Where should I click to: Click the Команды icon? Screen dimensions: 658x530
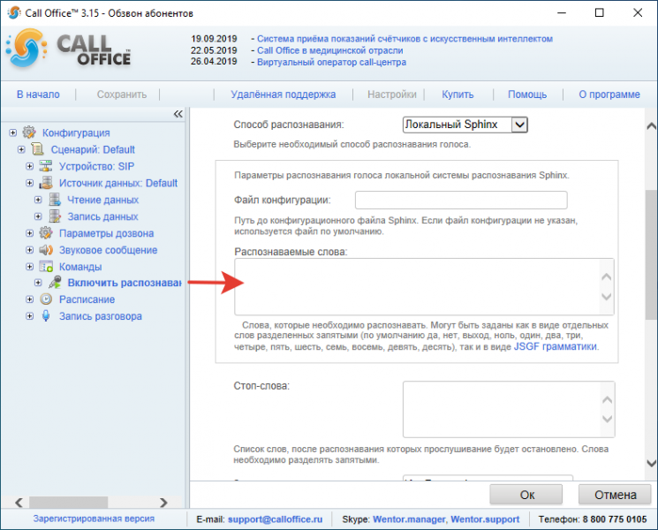46,267
